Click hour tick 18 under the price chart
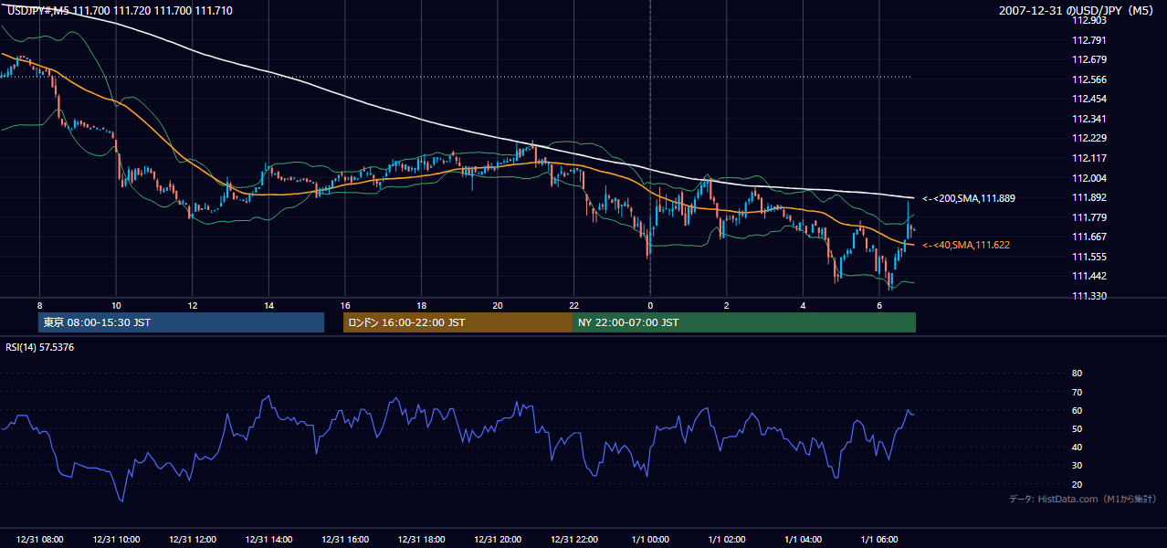 pos(421,305)
